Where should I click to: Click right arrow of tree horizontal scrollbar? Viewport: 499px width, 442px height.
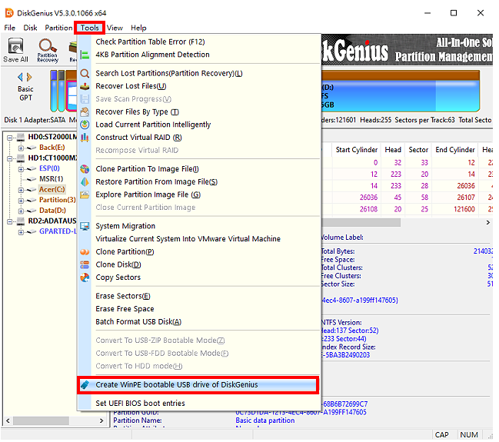pyautogui.click(x=101, y=421)
